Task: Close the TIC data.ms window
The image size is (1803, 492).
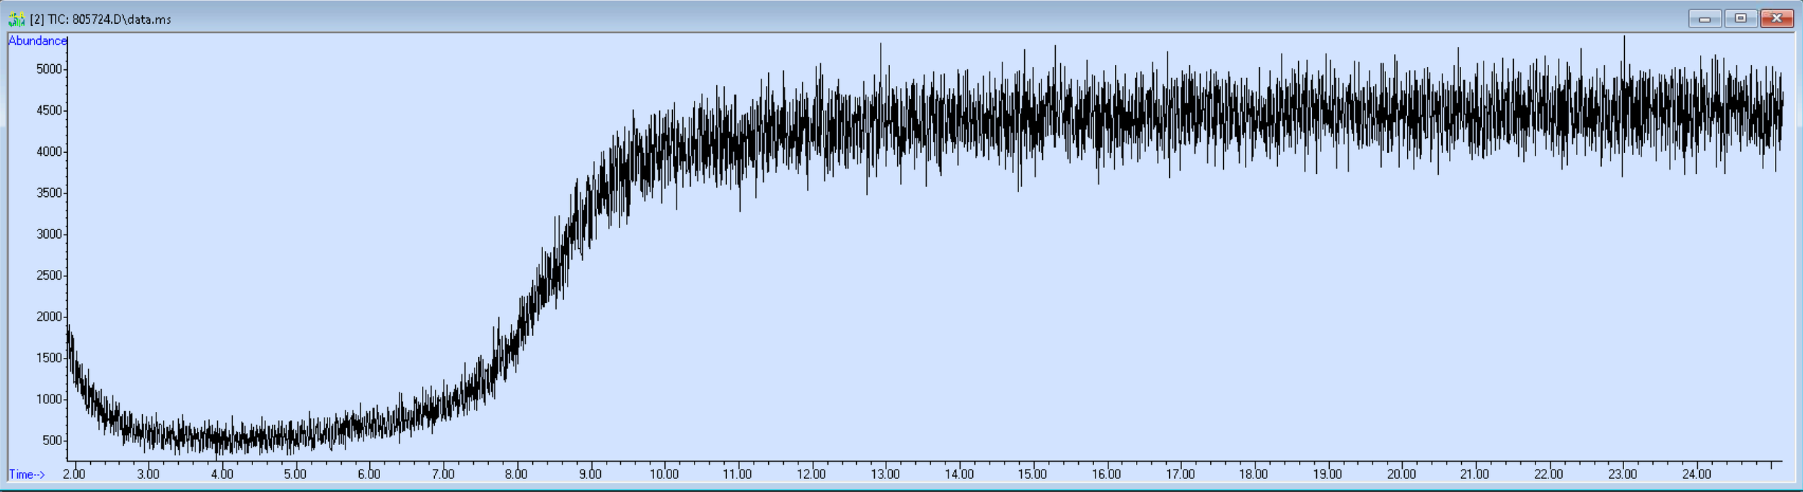Action: (x=1776, y=19)
